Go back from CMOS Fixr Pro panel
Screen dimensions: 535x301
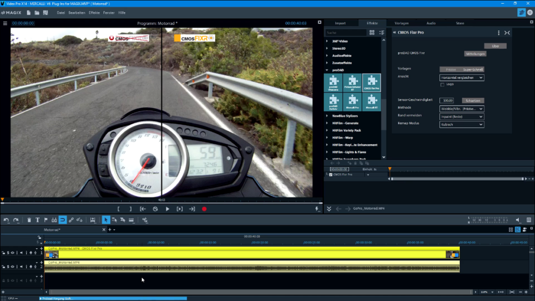(x=394, y=32)
